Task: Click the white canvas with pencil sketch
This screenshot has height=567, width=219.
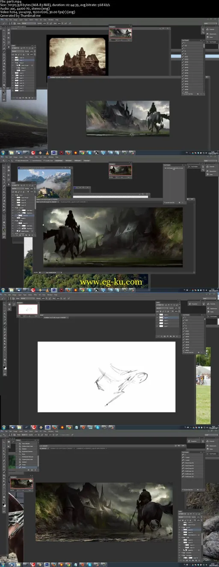Action: point(107,377)
